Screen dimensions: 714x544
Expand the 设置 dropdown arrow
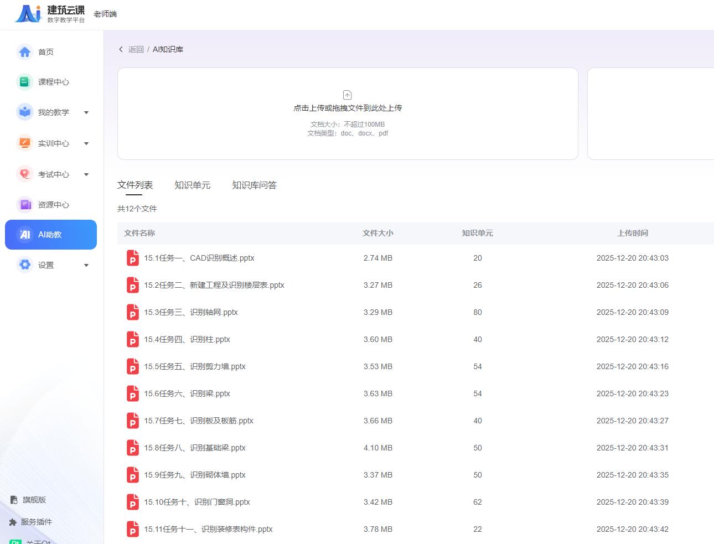tap(86, 266)
